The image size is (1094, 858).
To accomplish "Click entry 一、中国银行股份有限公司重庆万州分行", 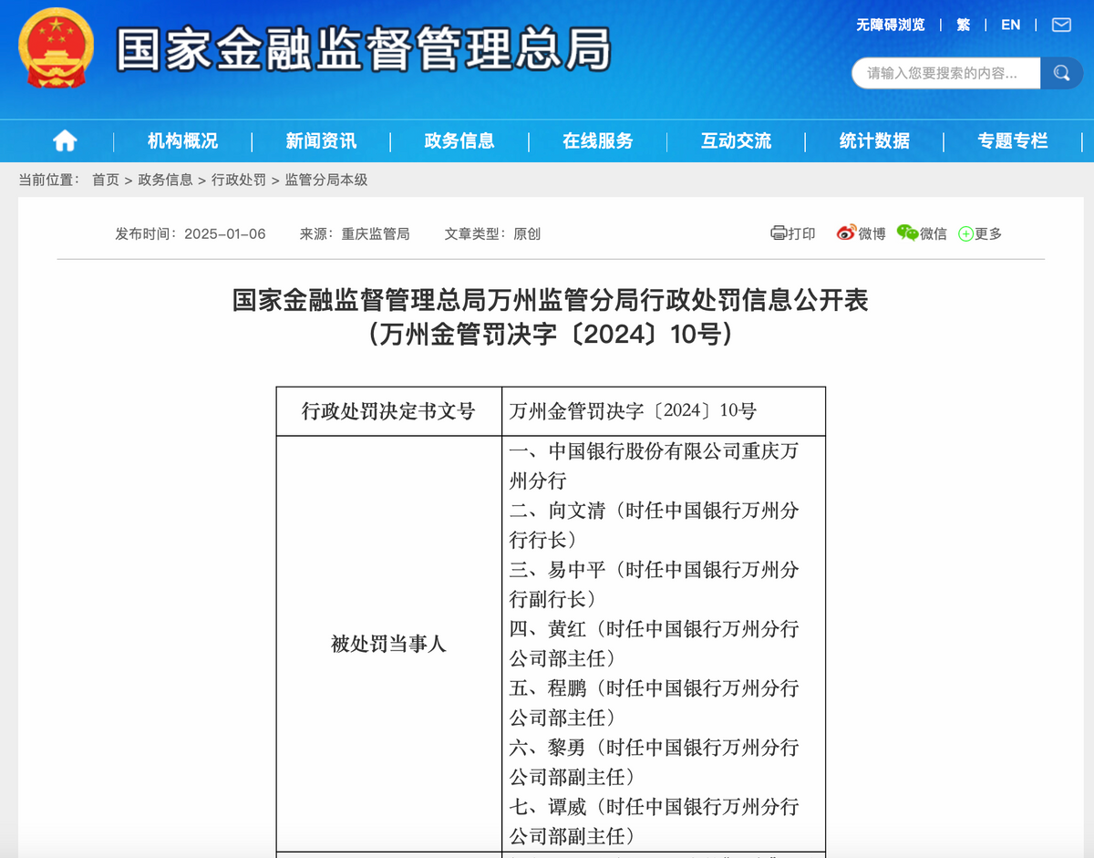I will (655, 466).
